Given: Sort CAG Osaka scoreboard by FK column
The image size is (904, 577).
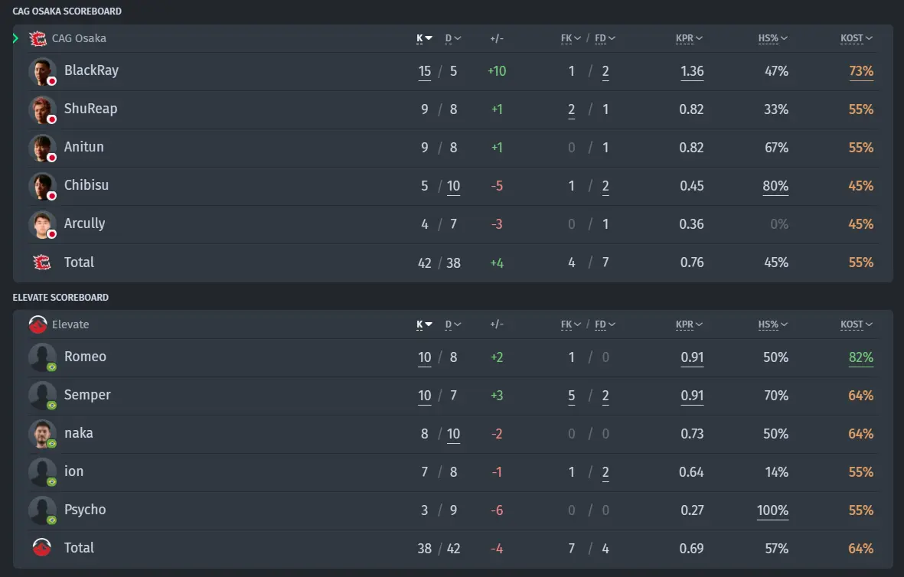Looking at the screenshot, I should coord(571,38).
